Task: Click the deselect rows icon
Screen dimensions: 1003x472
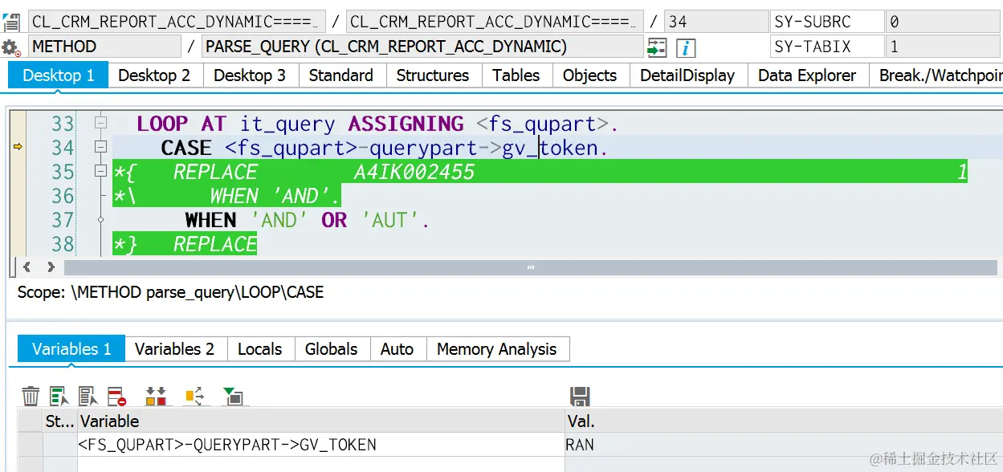Action: (88, 396)
